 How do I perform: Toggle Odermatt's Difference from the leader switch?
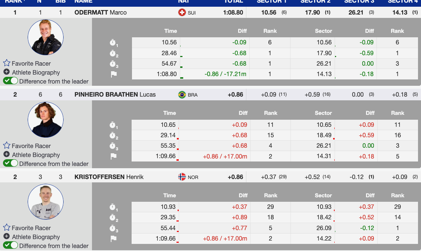tap(10, 81)
